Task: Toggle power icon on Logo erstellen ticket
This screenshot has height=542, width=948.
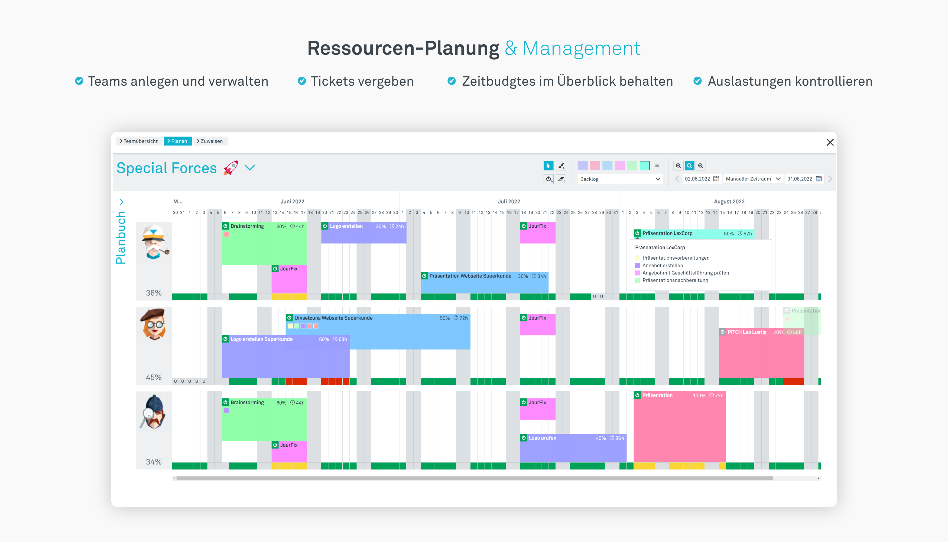Action: (325, 226)
